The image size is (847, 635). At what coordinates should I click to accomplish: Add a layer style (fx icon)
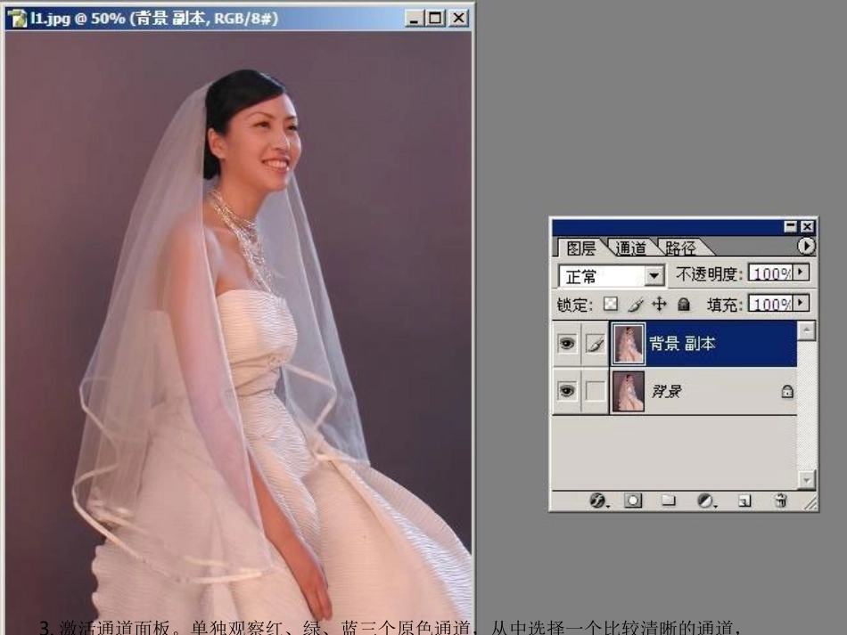[598, 501]
